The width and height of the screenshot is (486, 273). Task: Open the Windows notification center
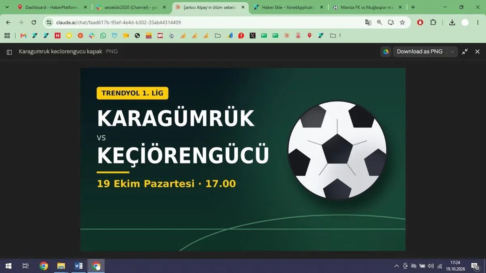475,266
